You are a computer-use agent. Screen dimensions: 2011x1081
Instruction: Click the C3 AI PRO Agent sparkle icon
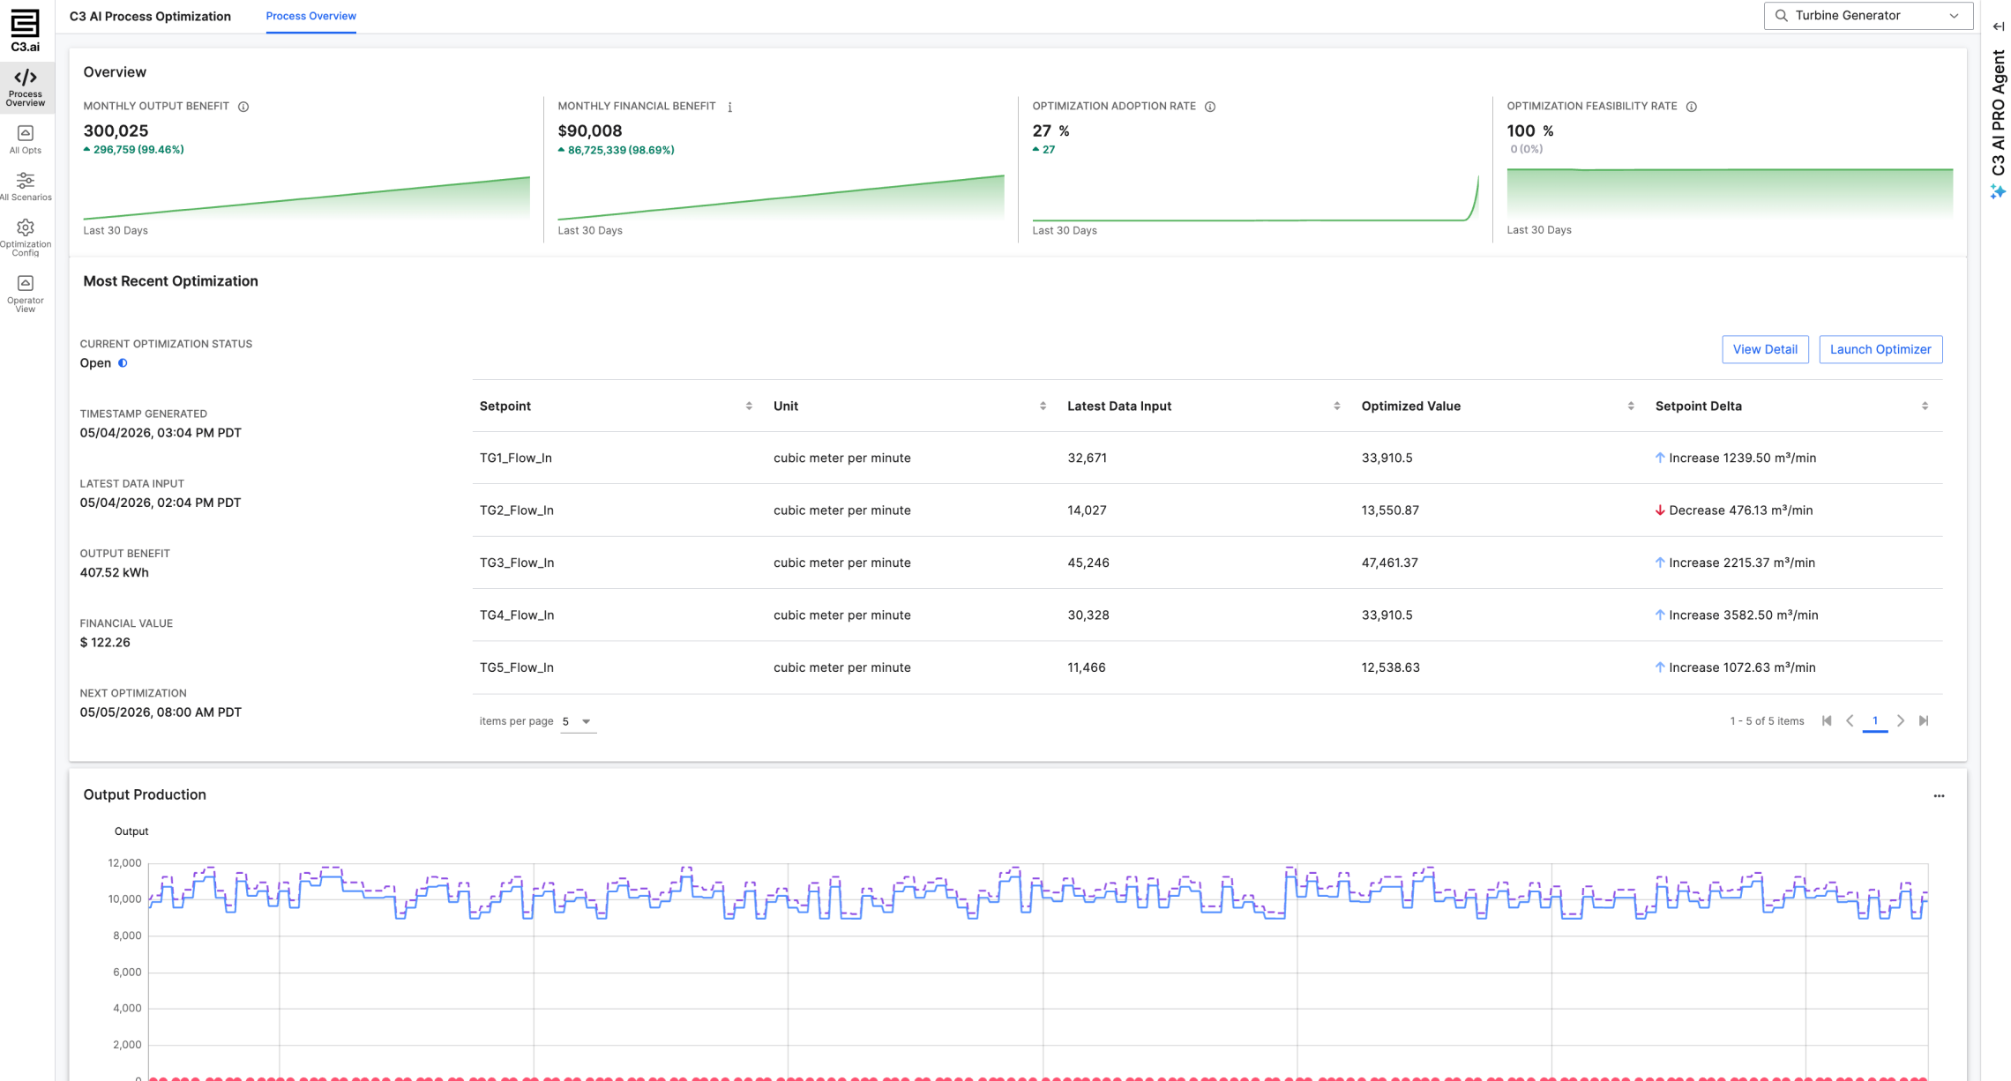[1998, 191]
